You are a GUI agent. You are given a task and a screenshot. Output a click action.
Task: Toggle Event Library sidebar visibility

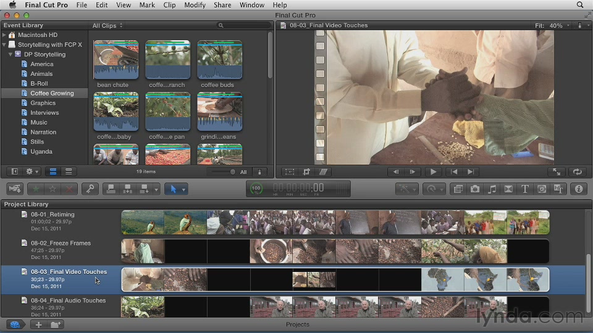(x=15, y=171)
